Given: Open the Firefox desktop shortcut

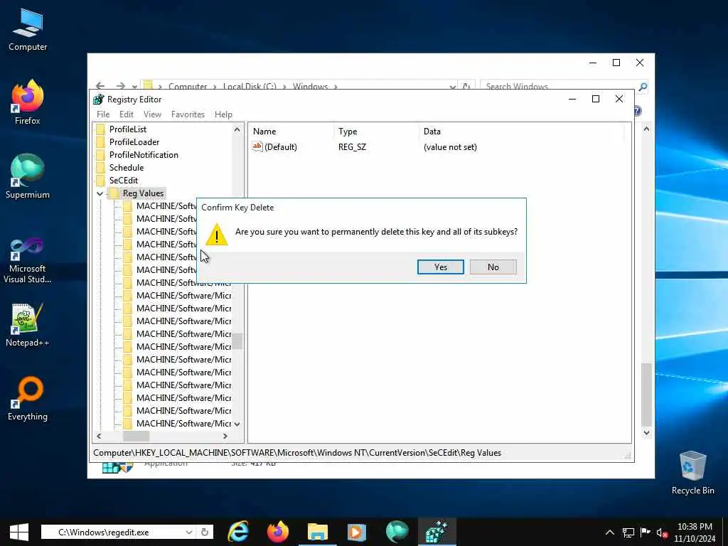Looking at the screenshot, I should click(x=28, y=102).
